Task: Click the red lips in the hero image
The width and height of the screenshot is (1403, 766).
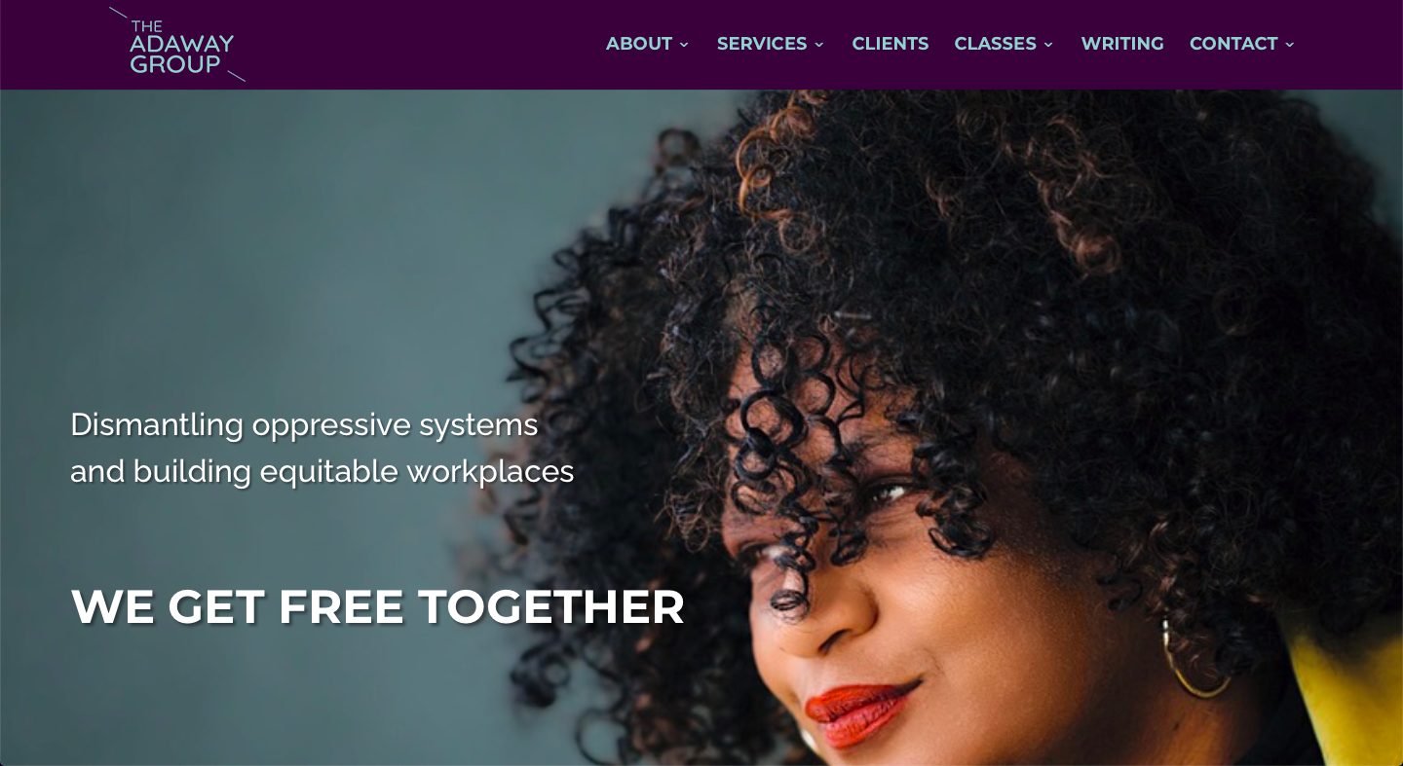Action: click(x=859, y=711)
